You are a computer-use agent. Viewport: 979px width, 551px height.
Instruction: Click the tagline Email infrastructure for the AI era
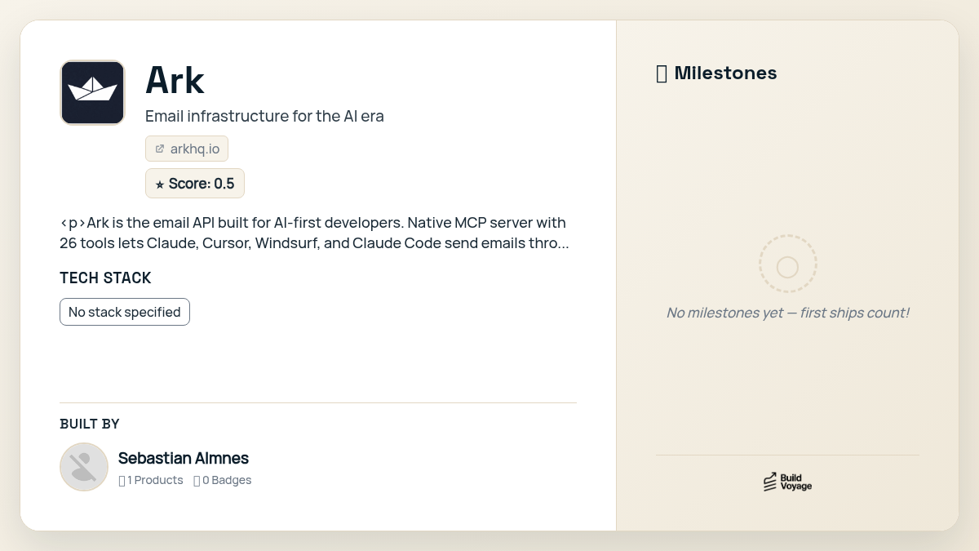(x=264, y=116)
